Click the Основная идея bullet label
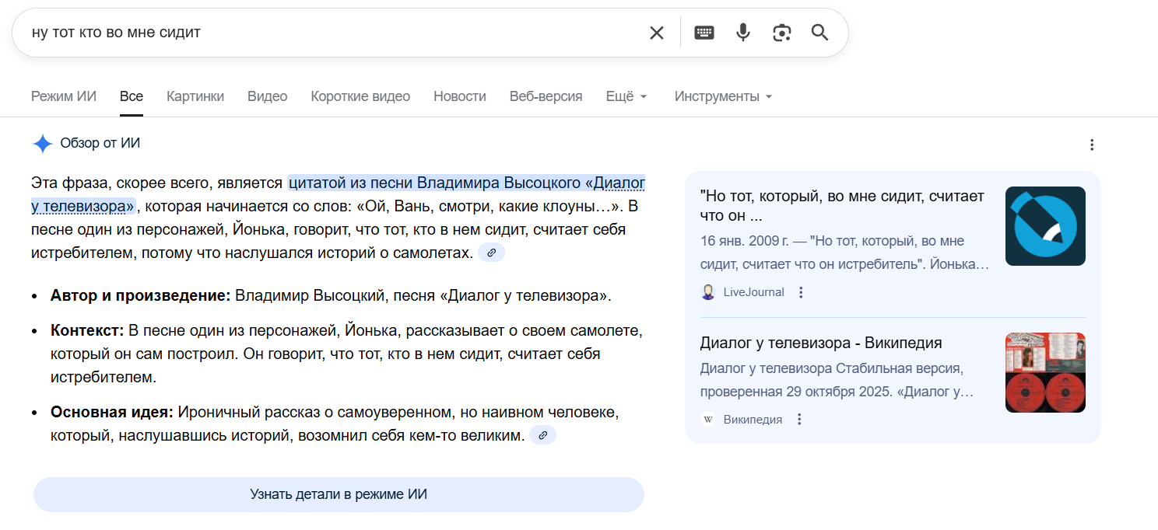Image resolution: width=1158 pixels, height=530 pixels. tap(112, 411)
